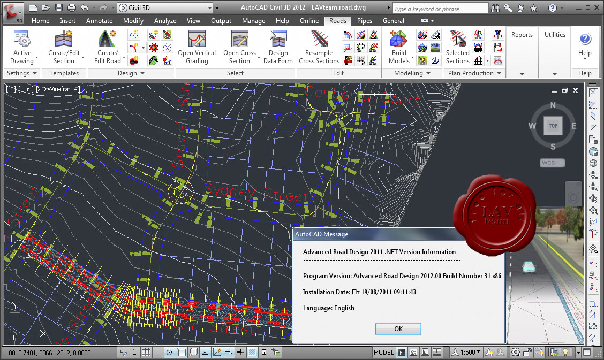Image resolution: width=604 pixels, height=360 pixels.
Task: Toggle Snap Mode in status bar
Action: (x=134, y=352)
